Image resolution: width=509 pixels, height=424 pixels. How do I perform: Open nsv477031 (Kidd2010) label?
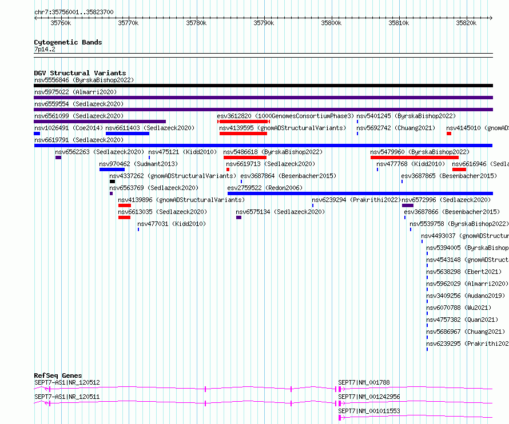(x=172, y=224)
